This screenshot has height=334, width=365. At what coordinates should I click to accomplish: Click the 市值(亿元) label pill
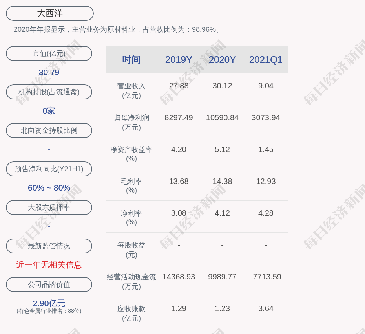click(49, 53)
